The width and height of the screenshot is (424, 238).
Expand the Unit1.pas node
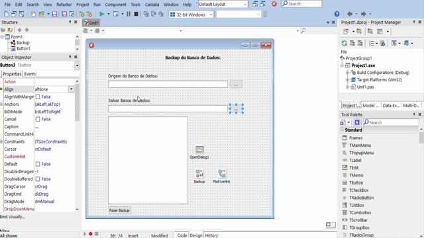(x=347, y=87)
